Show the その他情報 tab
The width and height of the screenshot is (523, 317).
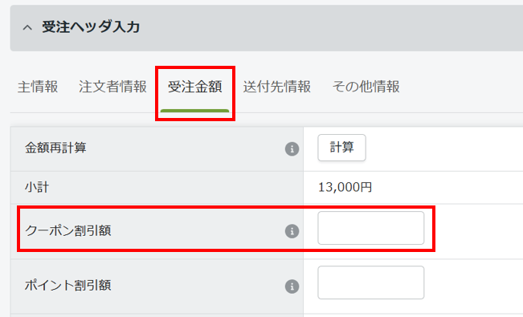coord(366,87)
